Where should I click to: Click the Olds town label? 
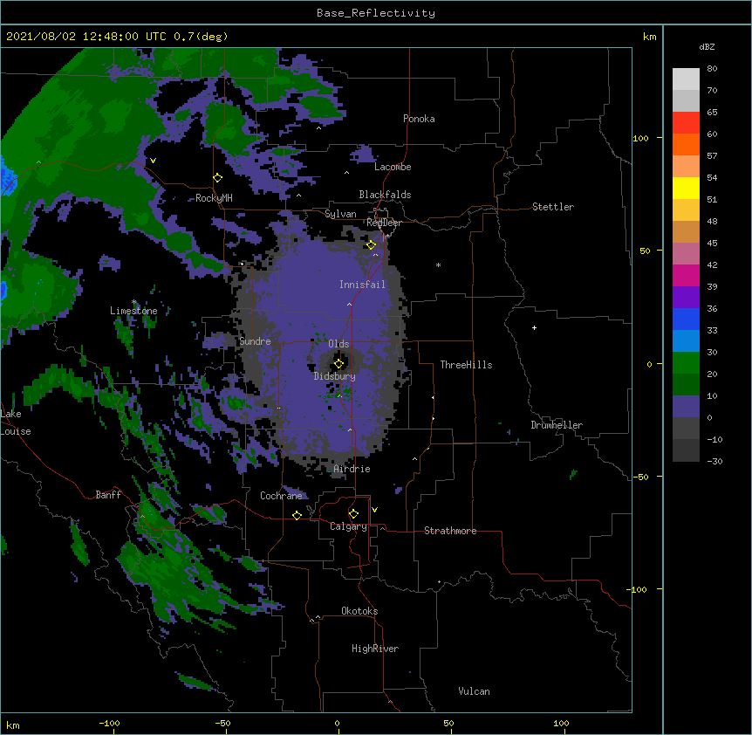[338, 344]
